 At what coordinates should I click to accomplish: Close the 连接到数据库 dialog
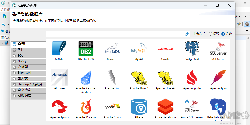229,5
